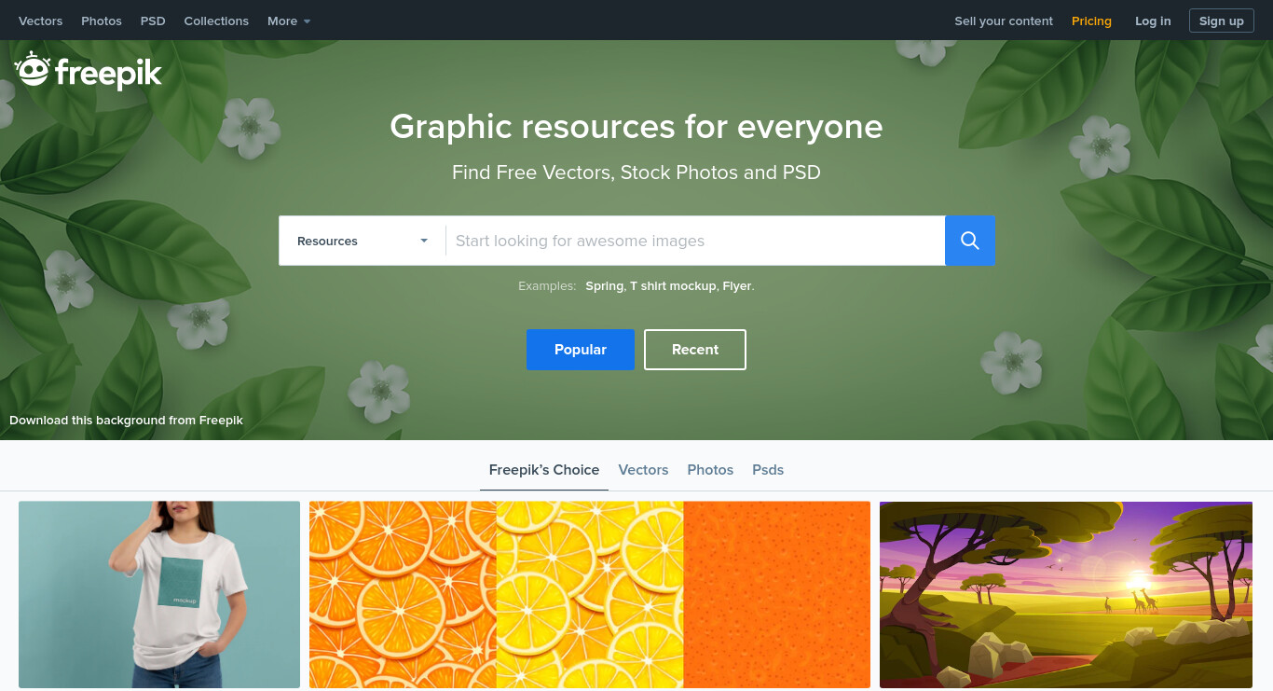Open Vectors in the top navigation
The image size is (1273, 691).
(41, 21)
